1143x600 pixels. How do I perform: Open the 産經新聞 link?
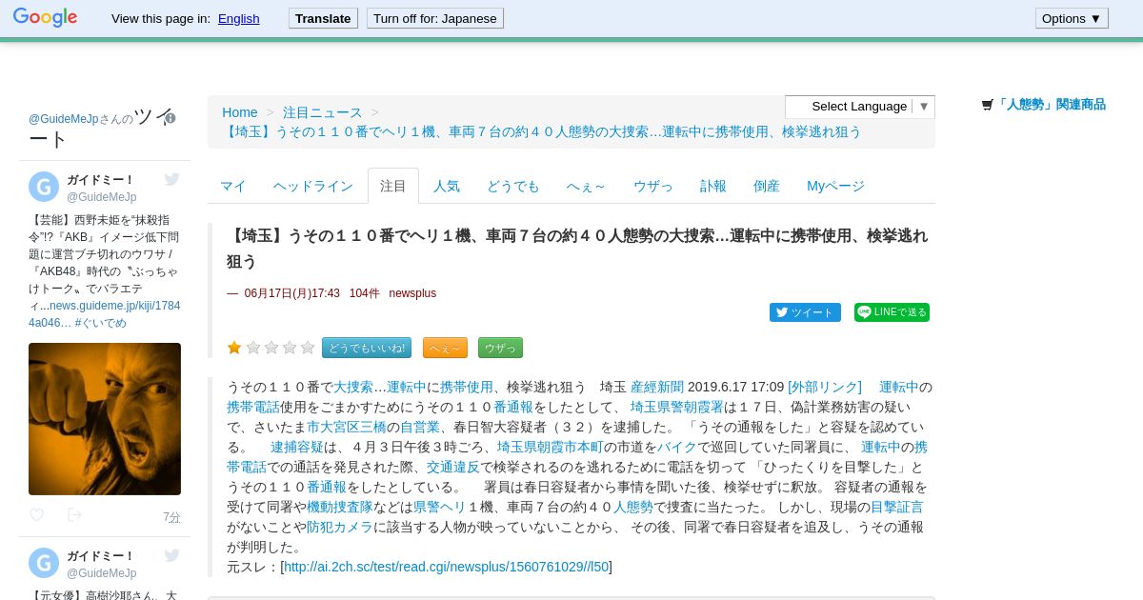click(x=657, y=387)
